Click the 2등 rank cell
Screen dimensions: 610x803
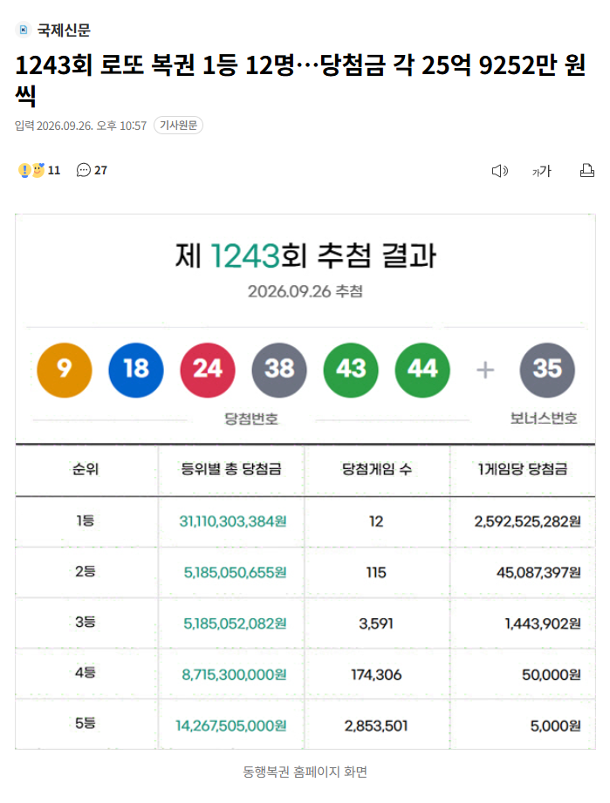(x=86, y=571)
